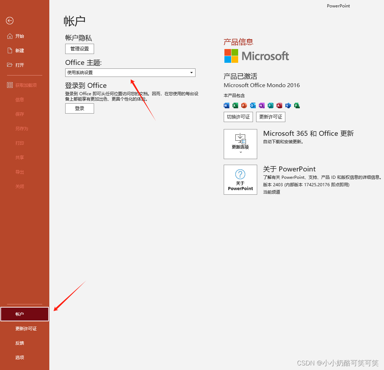Image resolution: width=384 pixels, height=370 pixels.
Task: Select 信息 in the sidebar
Action: [x=25, y=99]
